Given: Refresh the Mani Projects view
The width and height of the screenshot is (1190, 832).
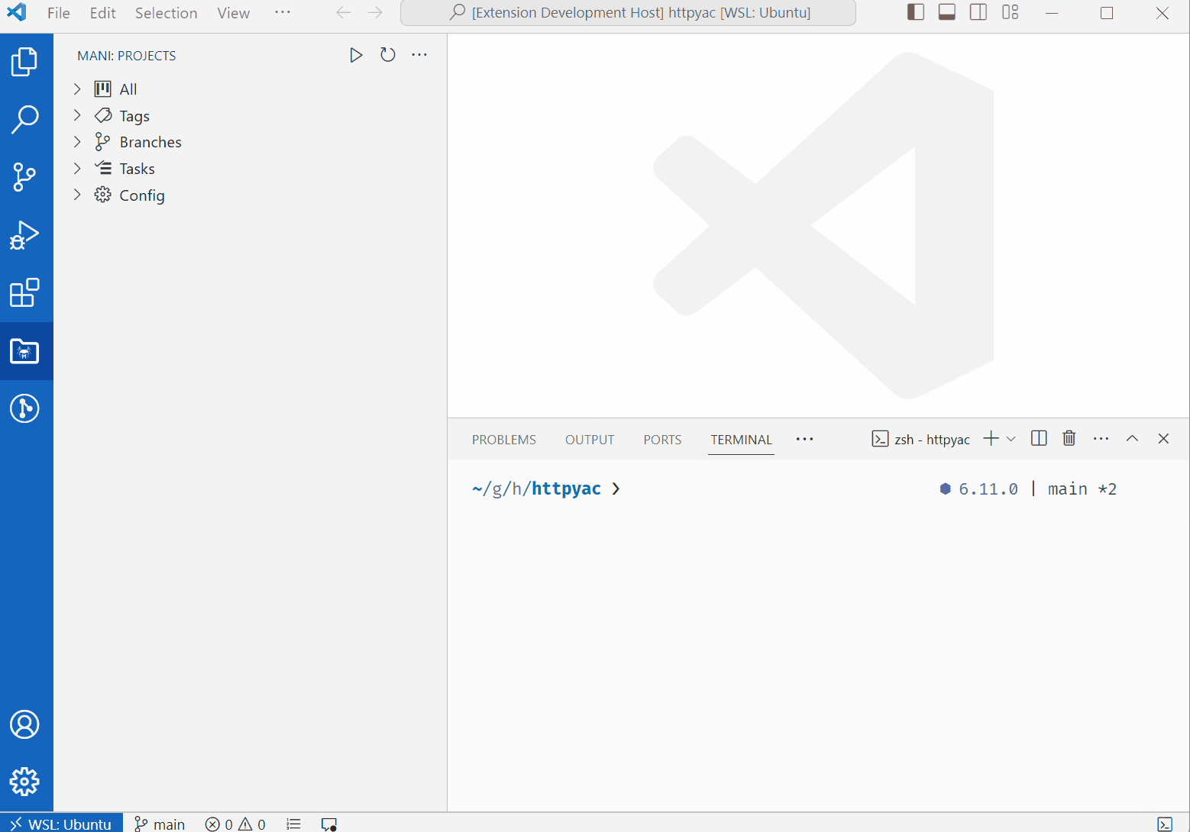Looking at the screenshot, I should coord(388,55).
